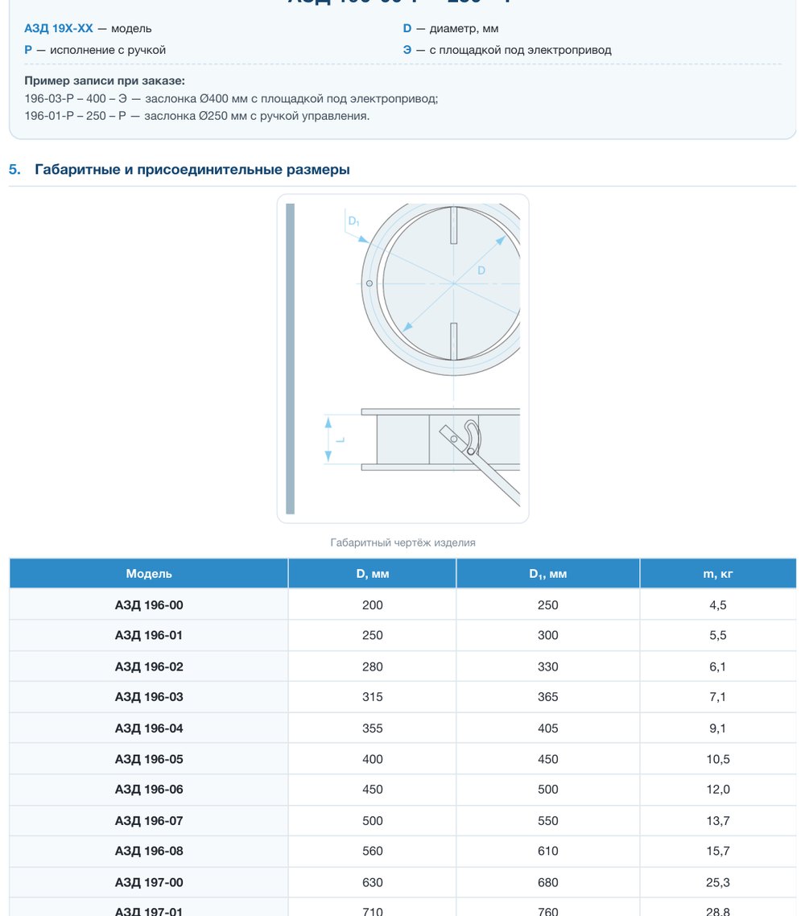This screenshot has width=805, height=916.
Task: Click D₁ value 300 for АЗД 196-01
Action: click(x=548, y=636)
